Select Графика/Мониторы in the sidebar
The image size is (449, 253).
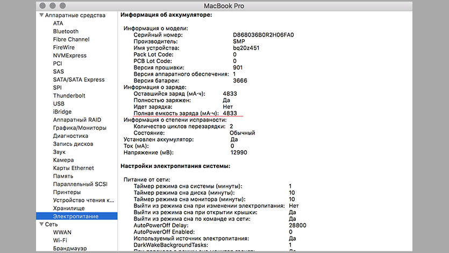click(x=80, y=128)
